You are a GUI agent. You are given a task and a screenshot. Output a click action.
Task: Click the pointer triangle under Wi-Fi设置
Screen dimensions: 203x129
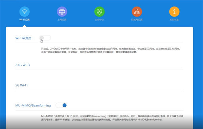pyautogui.click(x=24, y=26)
